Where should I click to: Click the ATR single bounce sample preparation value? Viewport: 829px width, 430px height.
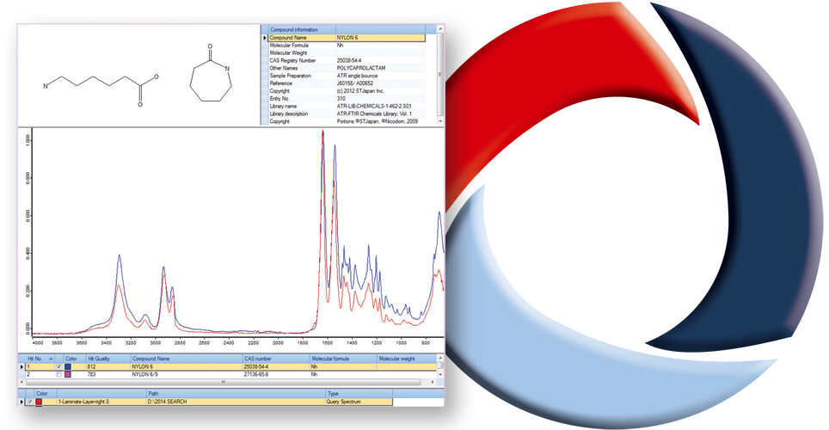(x=358, y=76)
